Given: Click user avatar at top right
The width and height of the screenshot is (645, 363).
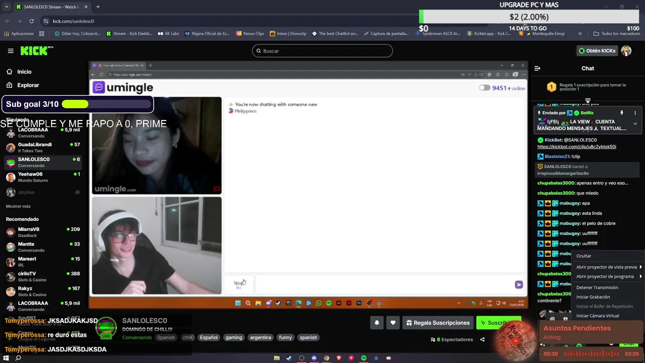Looking at the screenshot, I should click(x=626, y=51).
